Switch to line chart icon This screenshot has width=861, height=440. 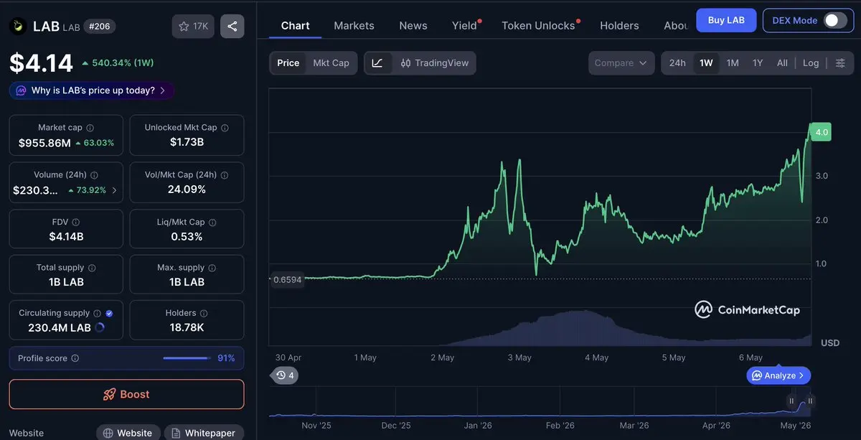[x=377, y=63]
